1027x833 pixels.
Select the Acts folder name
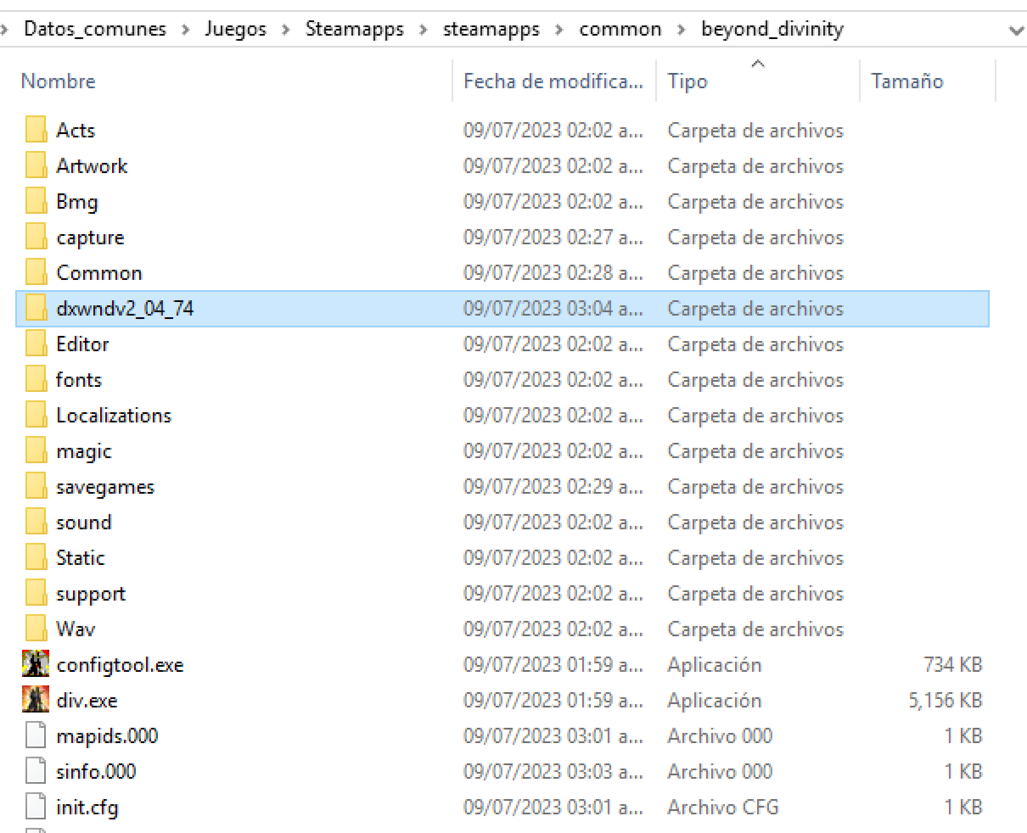click(76, 130)
